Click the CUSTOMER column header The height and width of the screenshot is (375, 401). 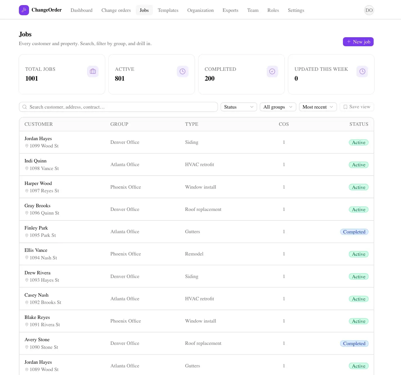click(x=39, y=124)
